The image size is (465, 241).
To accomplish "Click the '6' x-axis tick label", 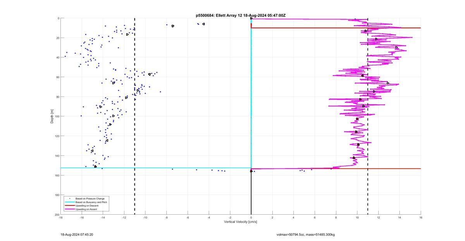I will coord(315,217).
